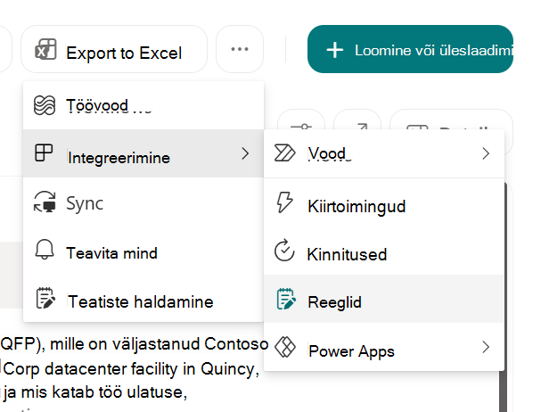
Task: Click text 'mille on väljastanud Contoso'
Action: click(160, 344)
